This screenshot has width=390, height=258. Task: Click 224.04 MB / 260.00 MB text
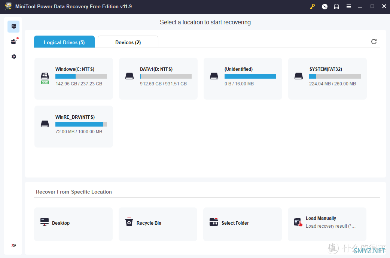click(x=332, y=84)
